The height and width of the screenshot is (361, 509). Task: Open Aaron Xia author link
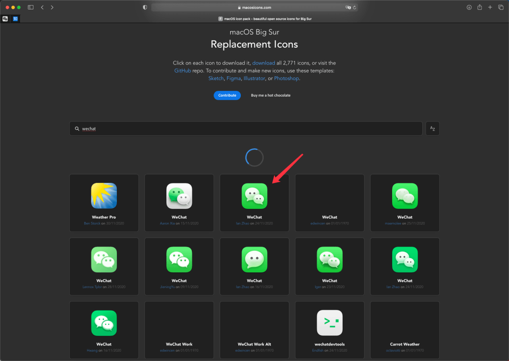pyautogui.click(x=167, y=223)
